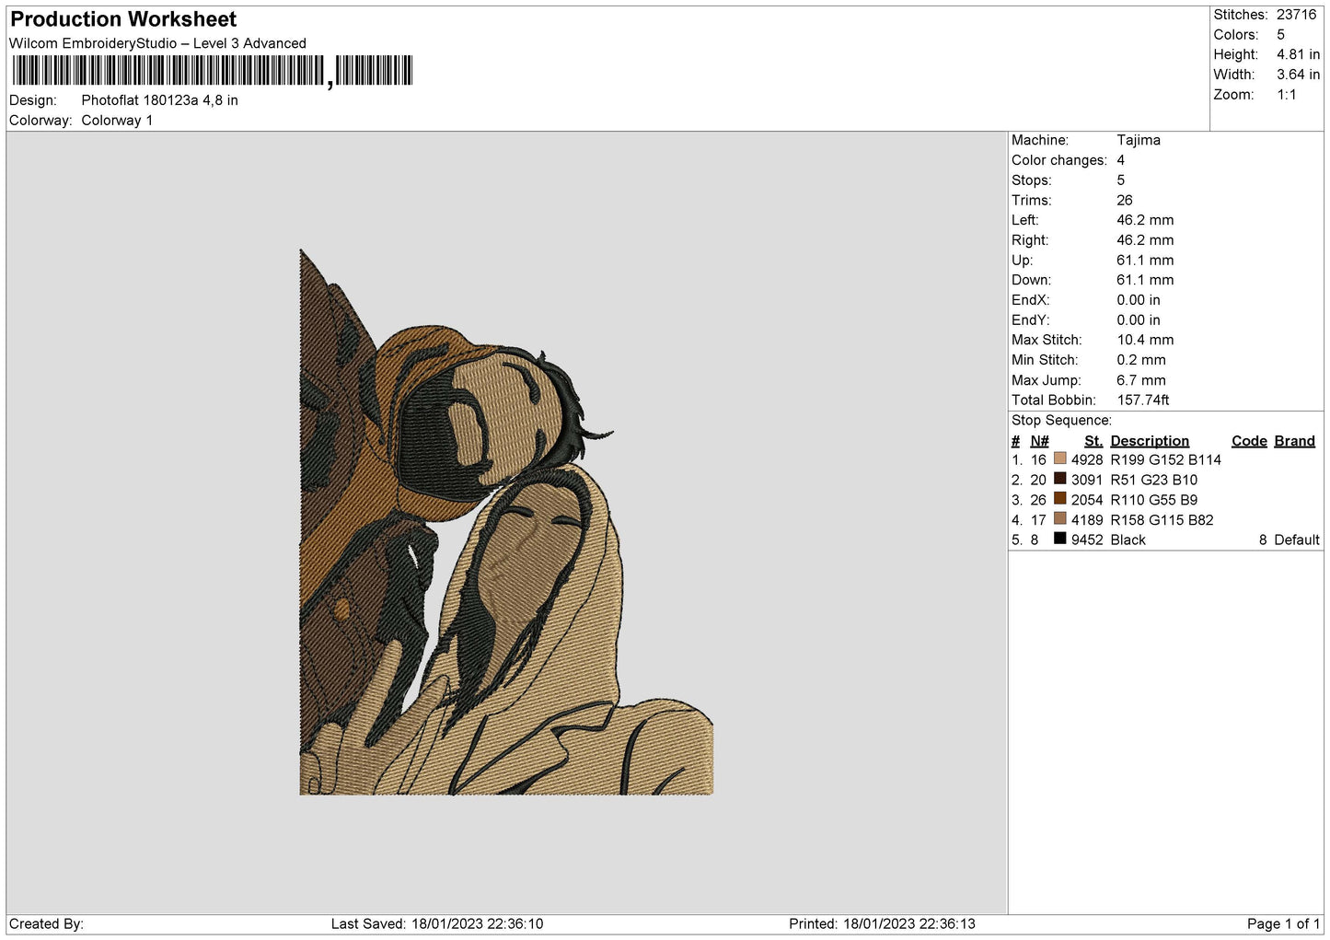Click the design name 'Photoflat 180123a 4,8 in'

(x=159, y=100)
